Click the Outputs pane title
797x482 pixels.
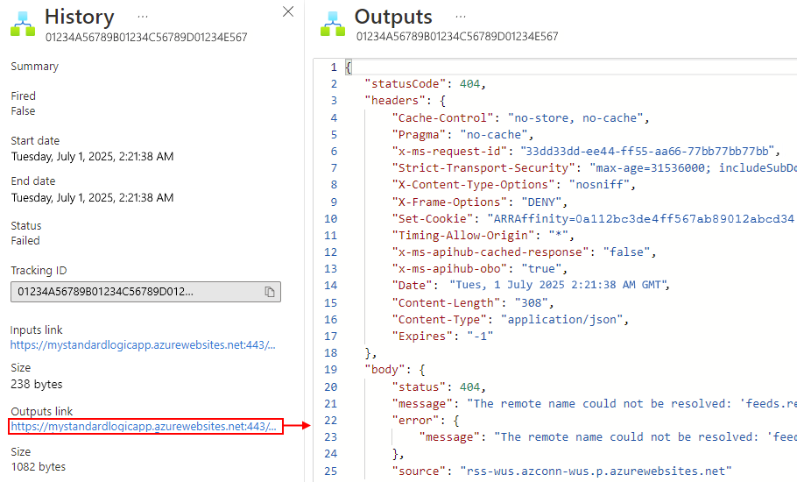(393, 17)
